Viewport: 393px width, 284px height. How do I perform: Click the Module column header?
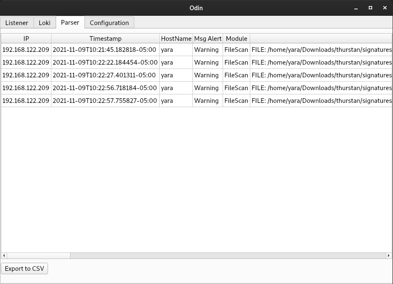coord(236,38)
